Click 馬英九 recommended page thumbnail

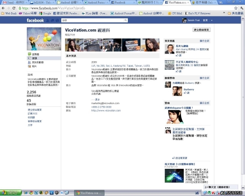tap(169, 49)
